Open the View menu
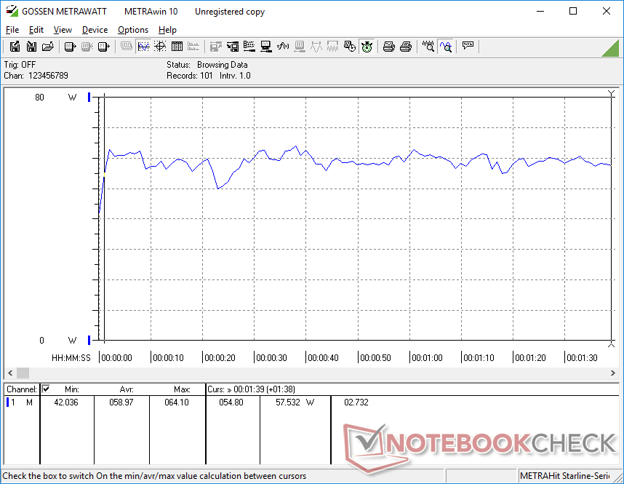Image resolution: width=624 pixels, height=484 pixels. (x=63, y=30)
